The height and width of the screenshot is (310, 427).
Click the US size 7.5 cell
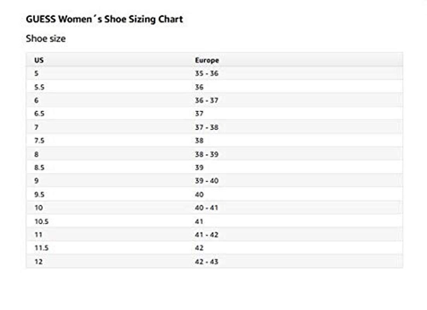39,141
